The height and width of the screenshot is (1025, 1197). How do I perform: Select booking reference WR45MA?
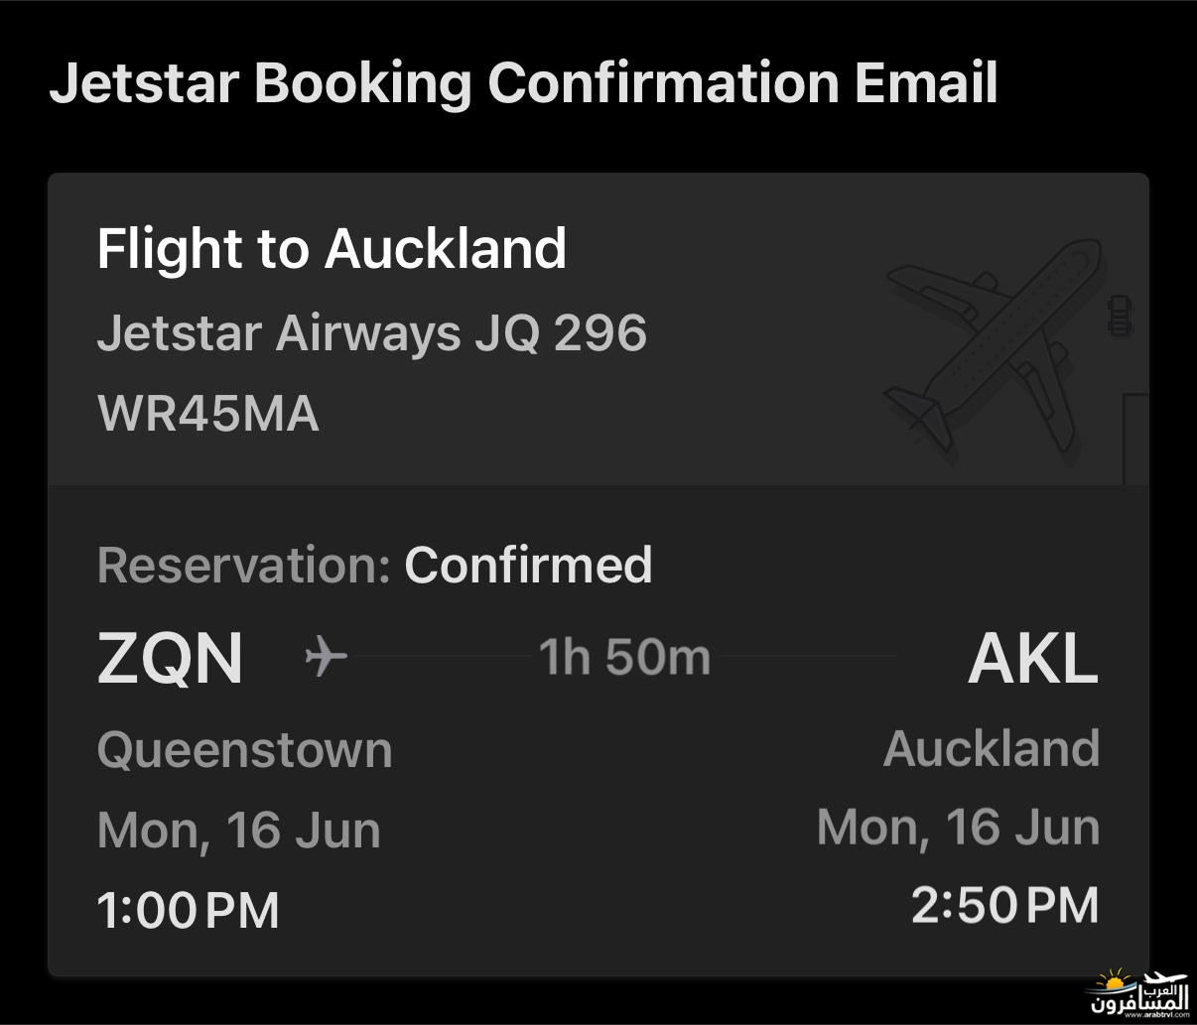click(x=208, y=414)
